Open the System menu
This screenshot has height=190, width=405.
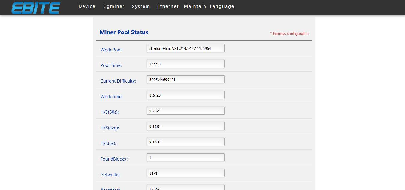click(x=141, y=6)
